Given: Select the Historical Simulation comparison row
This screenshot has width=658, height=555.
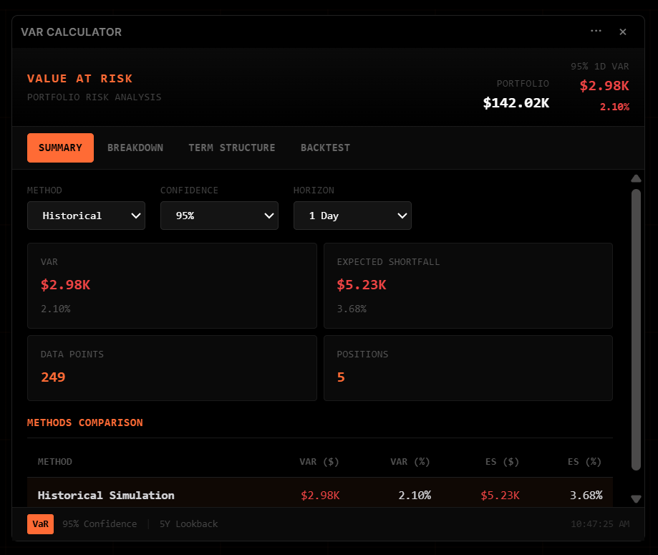Looking at the screenshot, I should click(x=319, y=495).
